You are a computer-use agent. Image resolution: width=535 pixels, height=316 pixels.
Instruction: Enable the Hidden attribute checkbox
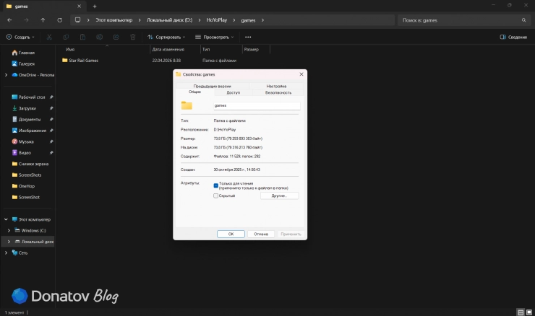pyautogui.click(x=215, y=196)
